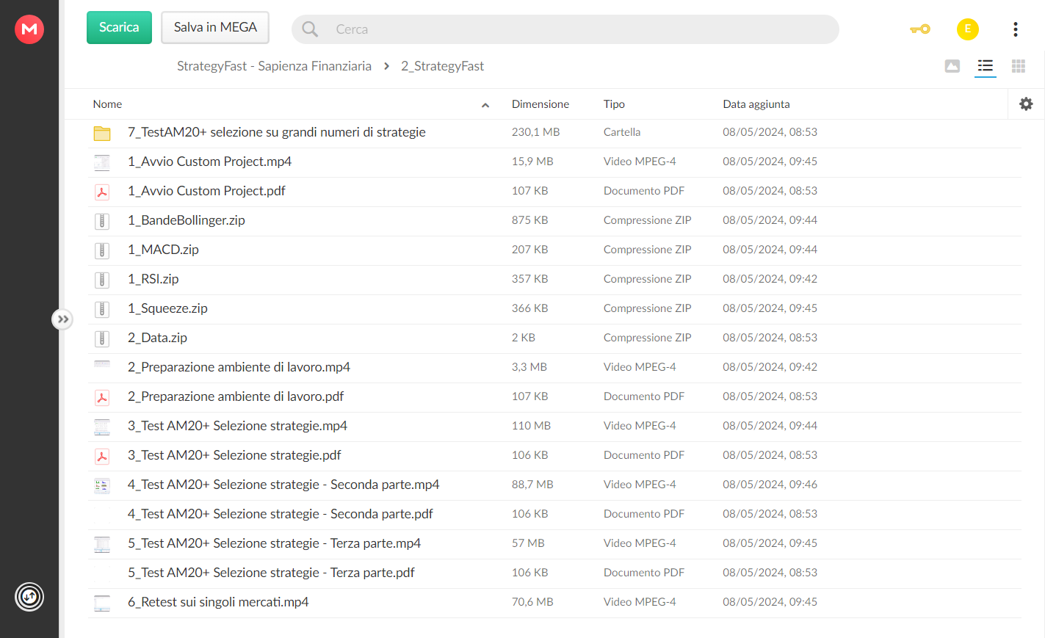
Task: Sort files by Data aggiunta column
Action: (756, 104)
